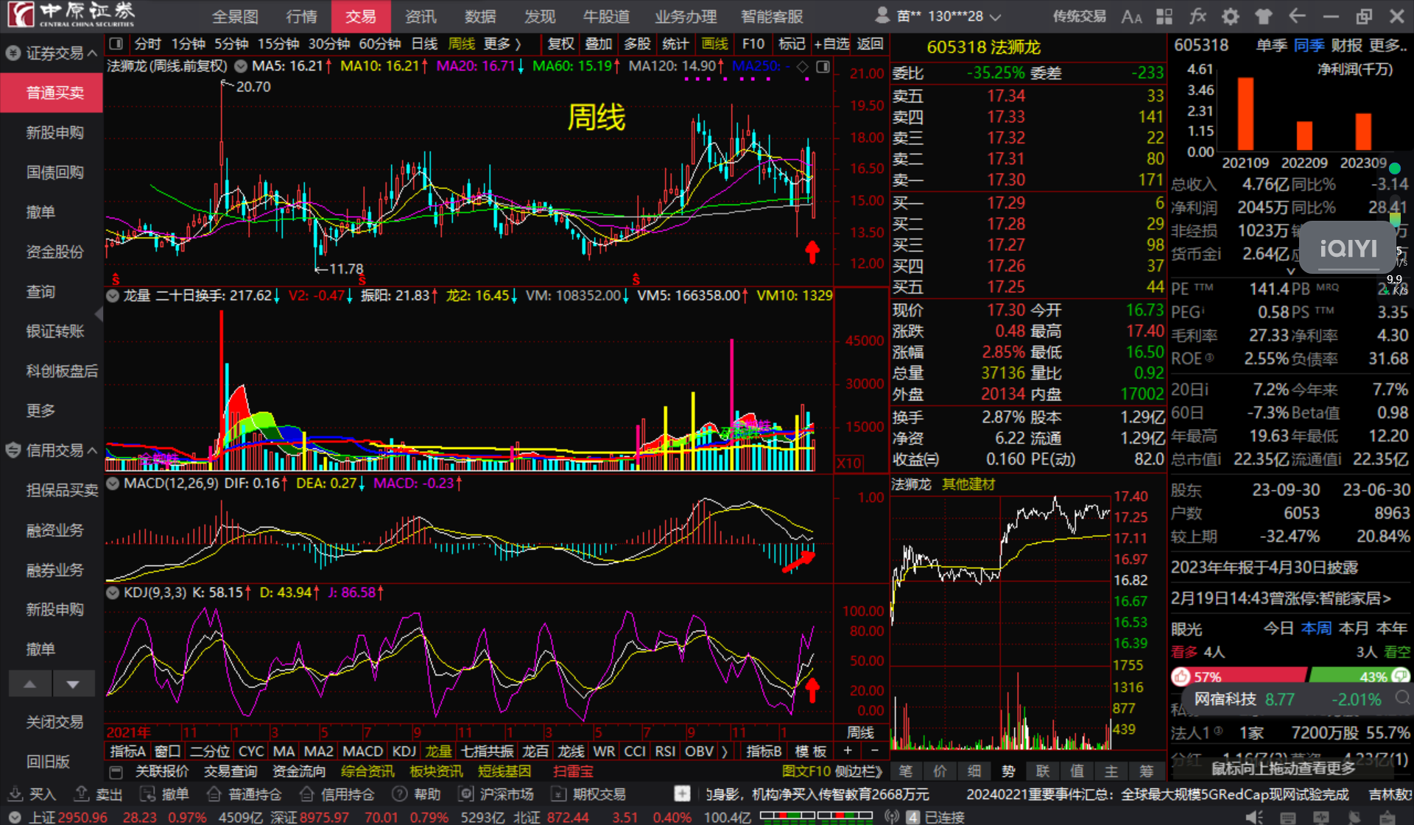Click the 买入 buy icon in bottom toolbar

tap(15, 794)
